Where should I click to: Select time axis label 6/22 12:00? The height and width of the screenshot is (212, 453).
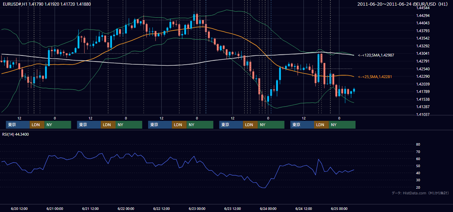[161, 208]
